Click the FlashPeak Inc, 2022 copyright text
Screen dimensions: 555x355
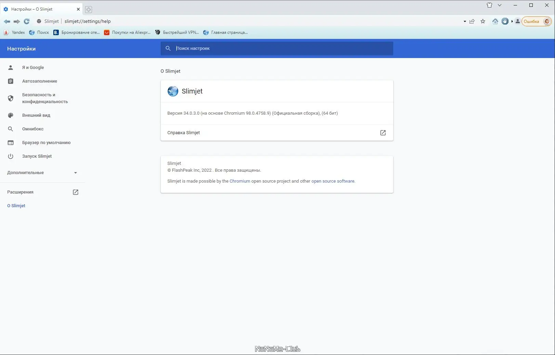point(214,170)
